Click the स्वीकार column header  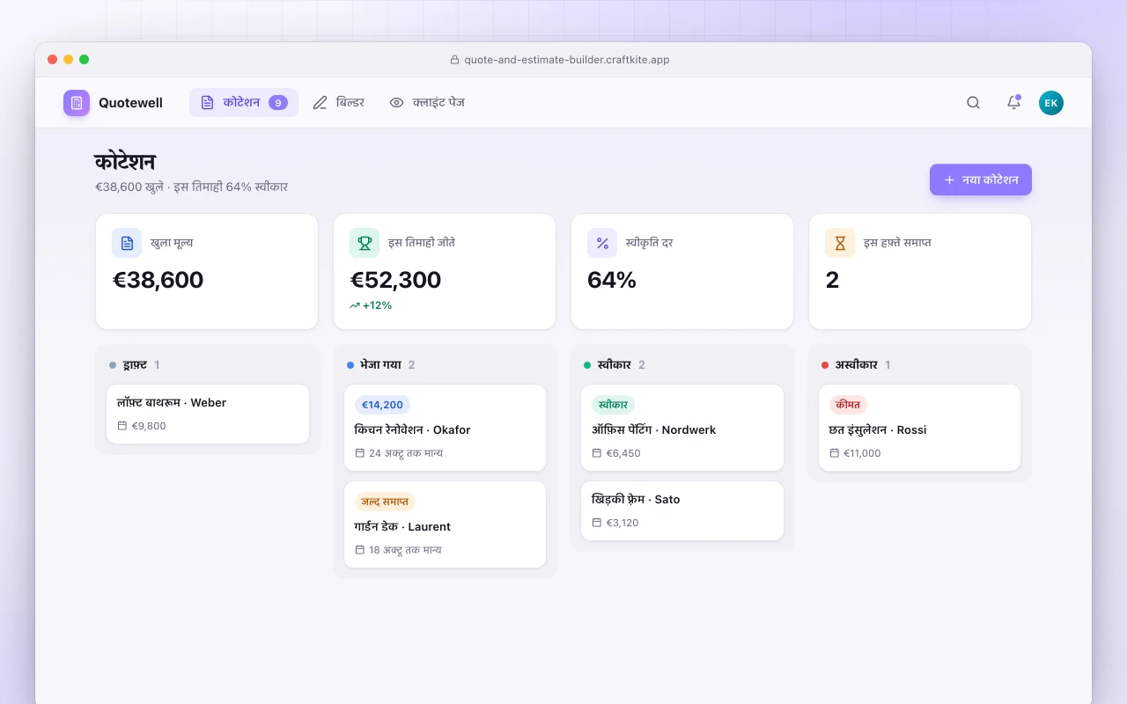pyautogui.click(x=614, y=365)
